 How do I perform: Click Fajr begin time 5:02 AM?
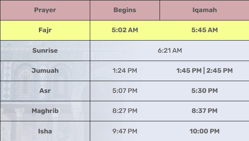125,30
